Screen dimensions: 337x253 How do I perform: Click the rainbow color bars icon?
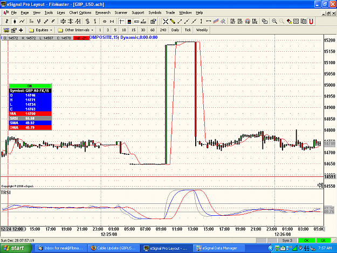129,21
